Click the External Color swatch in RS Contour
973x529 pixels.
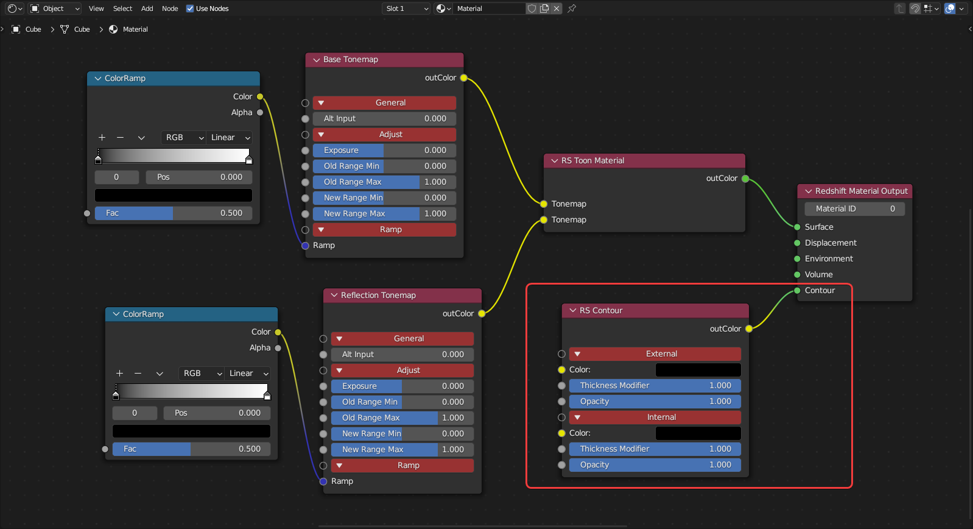tap(698, 370)
